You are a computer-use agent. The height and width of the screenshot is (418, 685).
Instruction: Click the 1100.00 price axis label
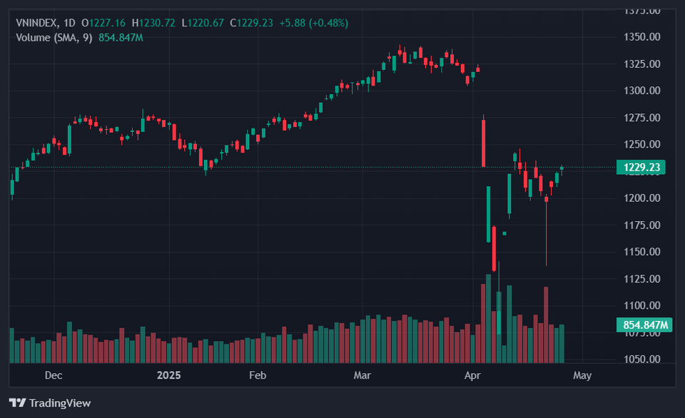click(x=641, y=305)
